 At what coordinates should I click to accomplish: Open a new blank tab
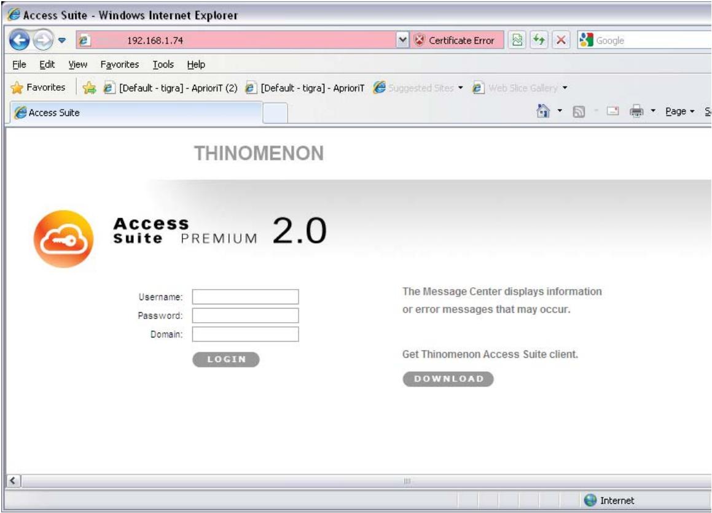pyautogui.click(x=275, y=113)
